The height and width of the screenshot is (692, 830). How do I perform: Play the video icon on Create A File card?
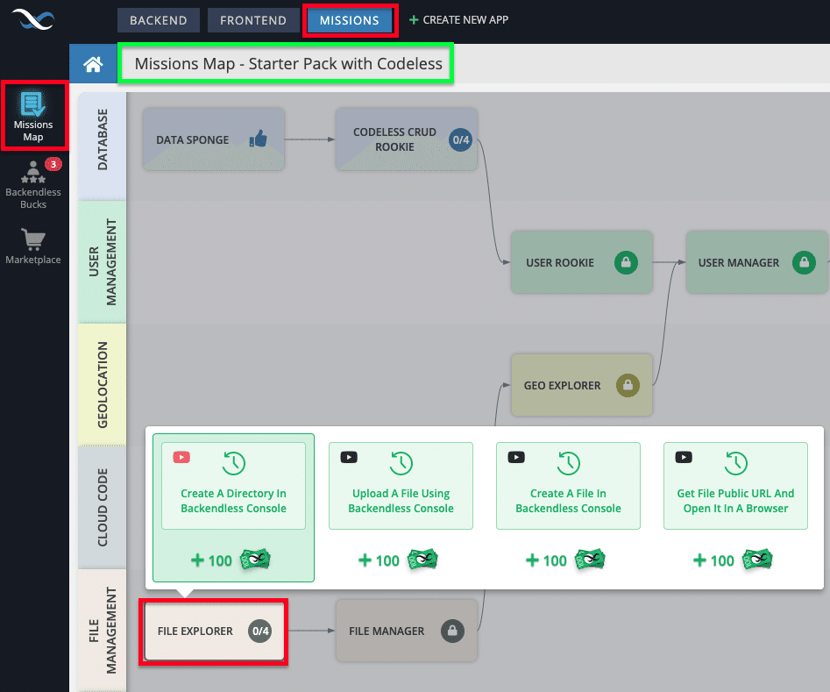516,457
